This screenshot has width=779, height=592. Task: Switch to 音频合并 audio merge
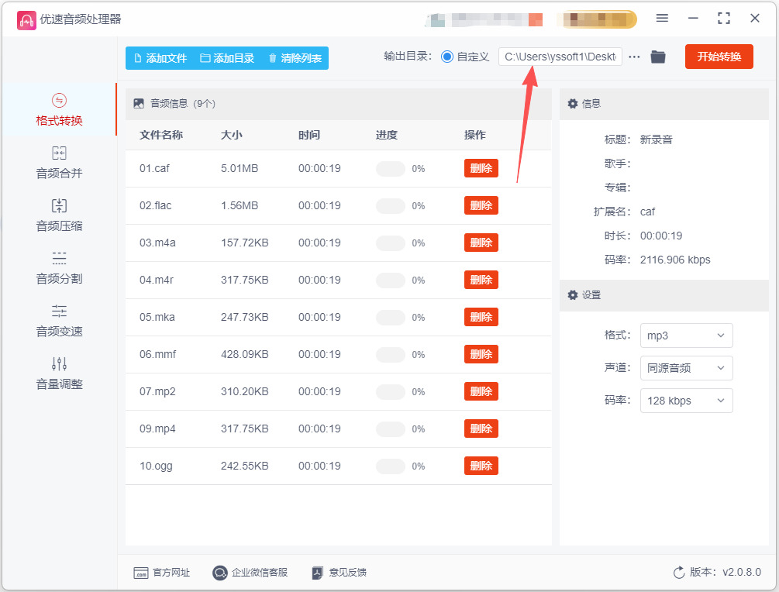(x=59, y=163)
